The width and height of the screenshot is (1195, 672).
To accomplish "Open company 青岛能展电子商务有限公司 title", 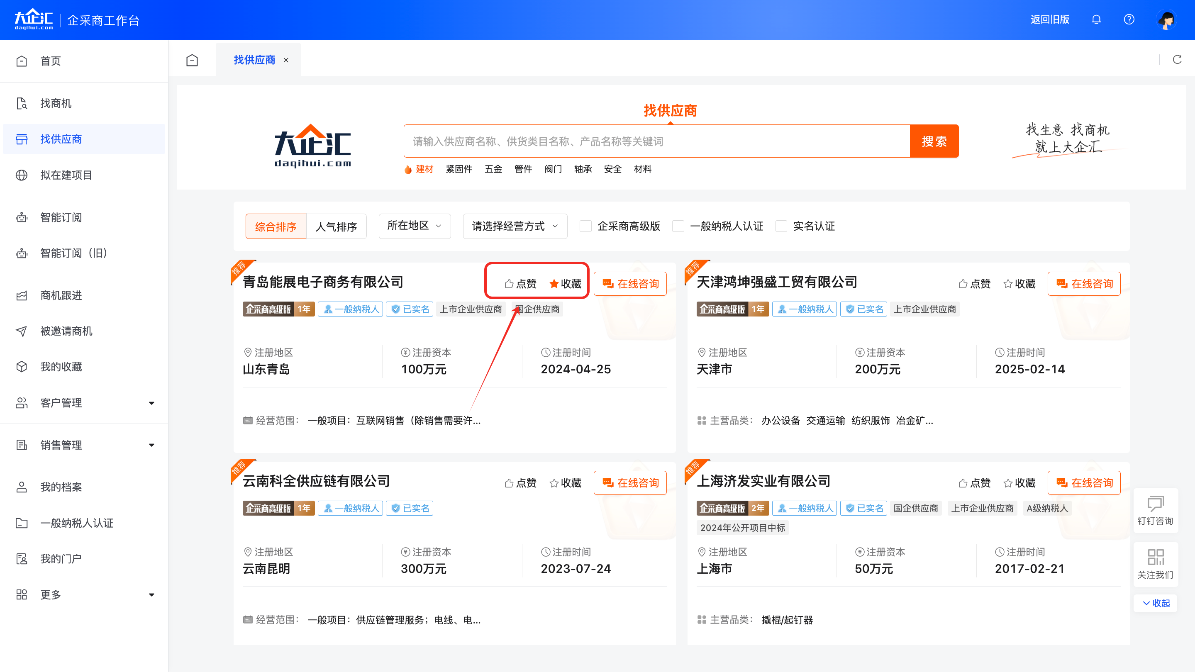I will 323,282.
